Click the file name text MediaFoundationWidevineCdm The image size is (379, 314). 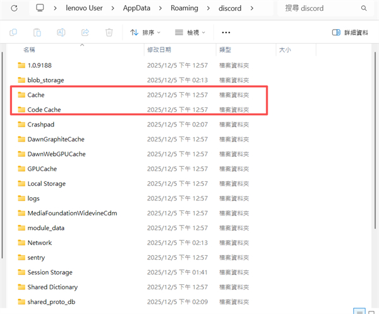click(72, 213)
